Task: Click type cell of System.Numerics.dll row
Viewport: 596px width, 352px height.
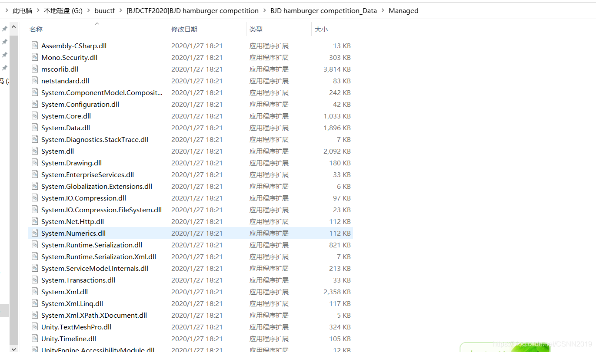Action: pos(269,233)
